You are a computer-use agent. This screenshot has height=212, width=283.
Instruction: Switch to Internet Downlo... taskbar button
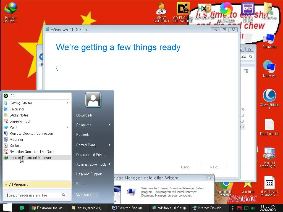209,208
